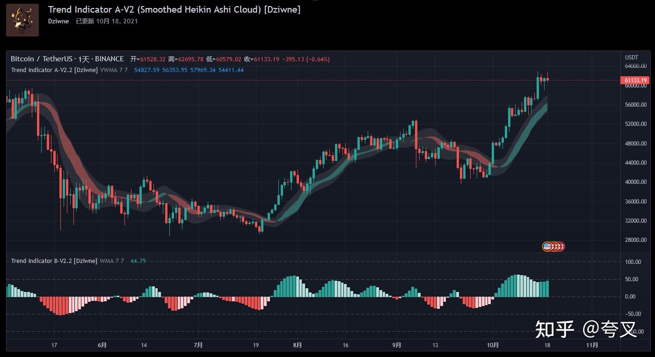Viewport: 655px width, 357px height.
Task: Click the author name Dziwne
Action: point(58,21)
